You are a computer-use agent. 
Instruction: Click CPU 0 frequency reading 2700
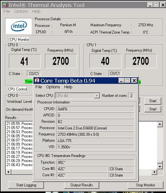[x=61, y=61]
